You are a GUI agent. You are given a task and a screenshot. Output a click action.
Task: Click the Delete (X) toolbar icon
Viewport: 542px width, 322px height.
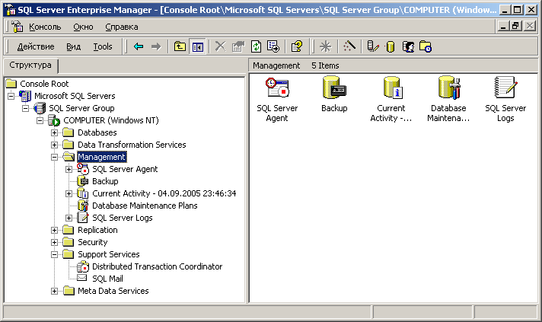tap(220, 46)
